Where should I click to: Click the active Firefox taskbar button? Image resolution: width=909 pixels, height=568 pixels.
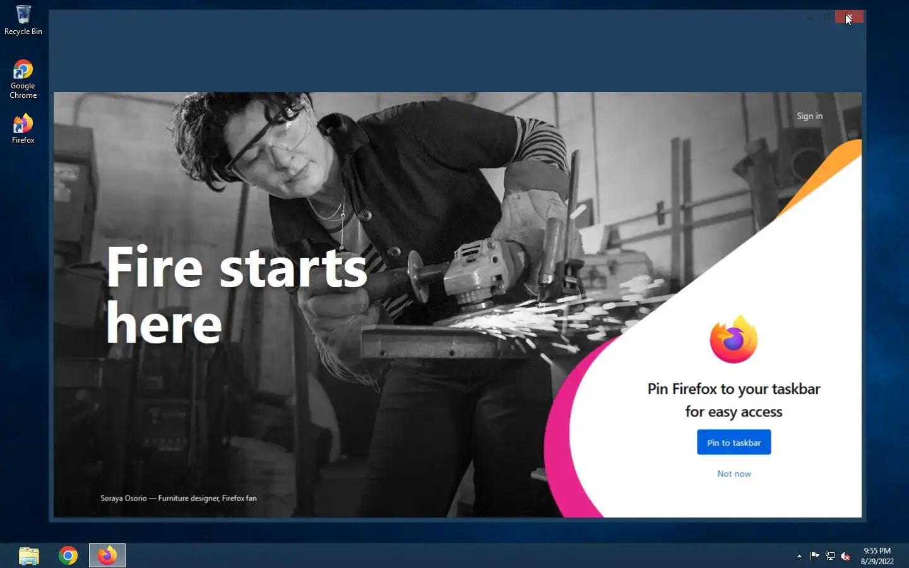pyautogui.click(x=107, y=555)
